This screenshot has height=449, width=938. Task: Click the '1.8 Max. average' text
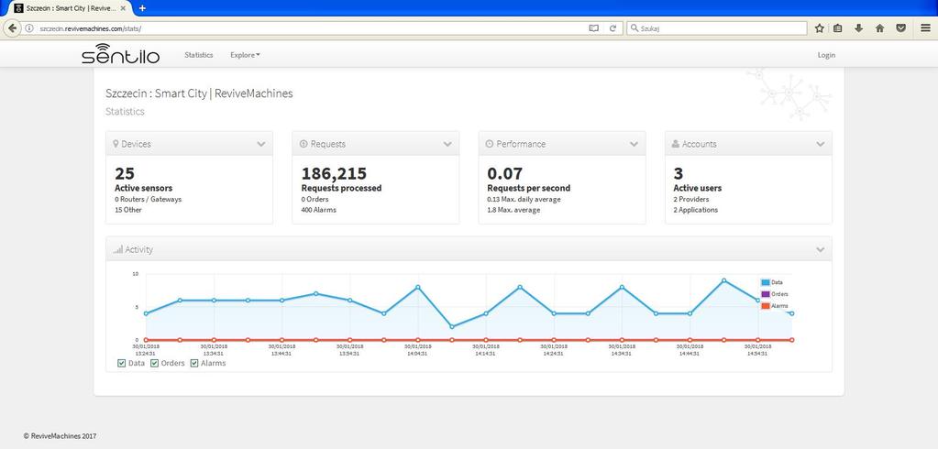[513, 210]
